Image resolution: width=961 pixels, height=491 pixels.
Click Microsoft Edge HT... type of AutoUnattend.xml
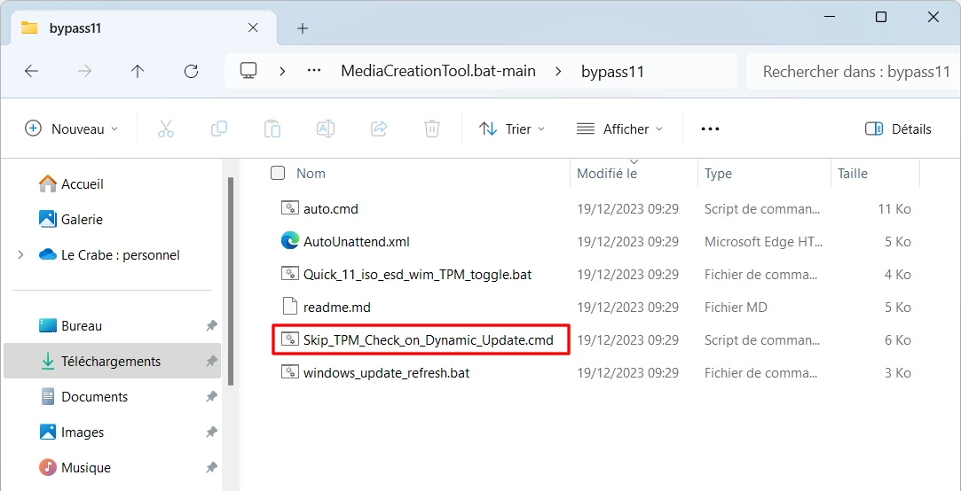tap(764, 242)
